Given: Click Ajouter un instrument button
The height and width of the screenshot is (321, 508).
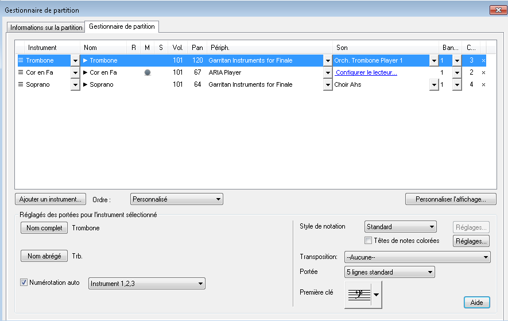Looking at the screenshot, I should coord(51,199).
